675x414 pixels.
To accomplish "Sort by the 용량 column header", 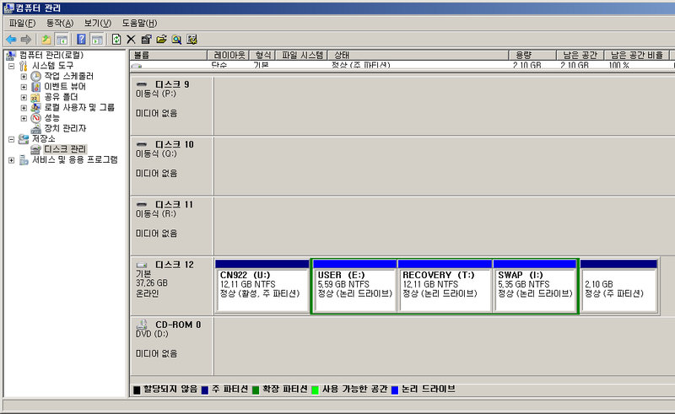I will pos(532,55).
